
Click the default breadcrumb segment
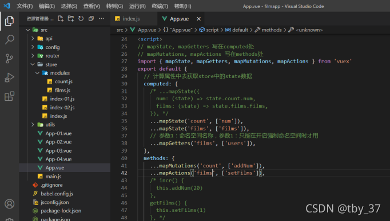[237, 30]
